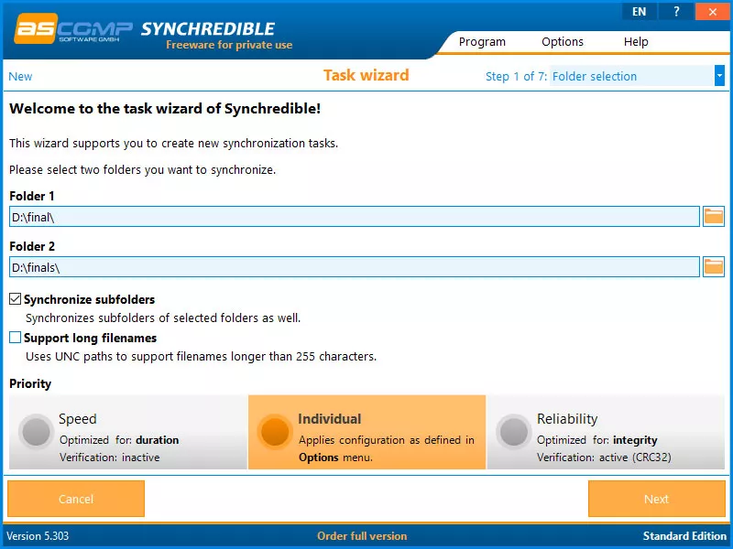This screenshot has width=733, height=549.
Task: Select the Reliability priority option
Action: tap(606, 432)
